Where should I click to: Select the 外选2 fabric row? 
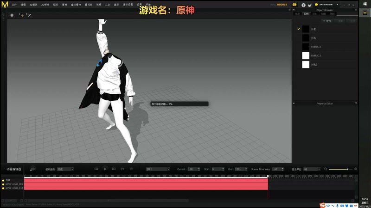(x=326, y=64)
